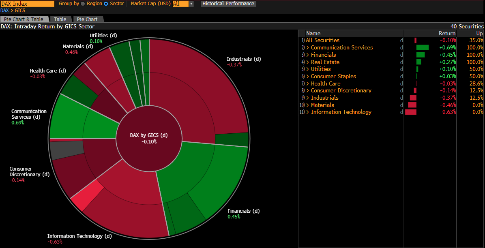This screenshot has width=485, height=248.
Task: Click the GICS breadcrumb link
Action: tap(20, 11)
